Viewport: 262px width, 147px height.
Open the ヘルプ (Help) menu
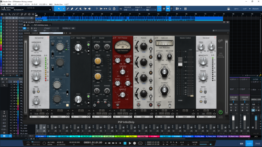point(66,4)
